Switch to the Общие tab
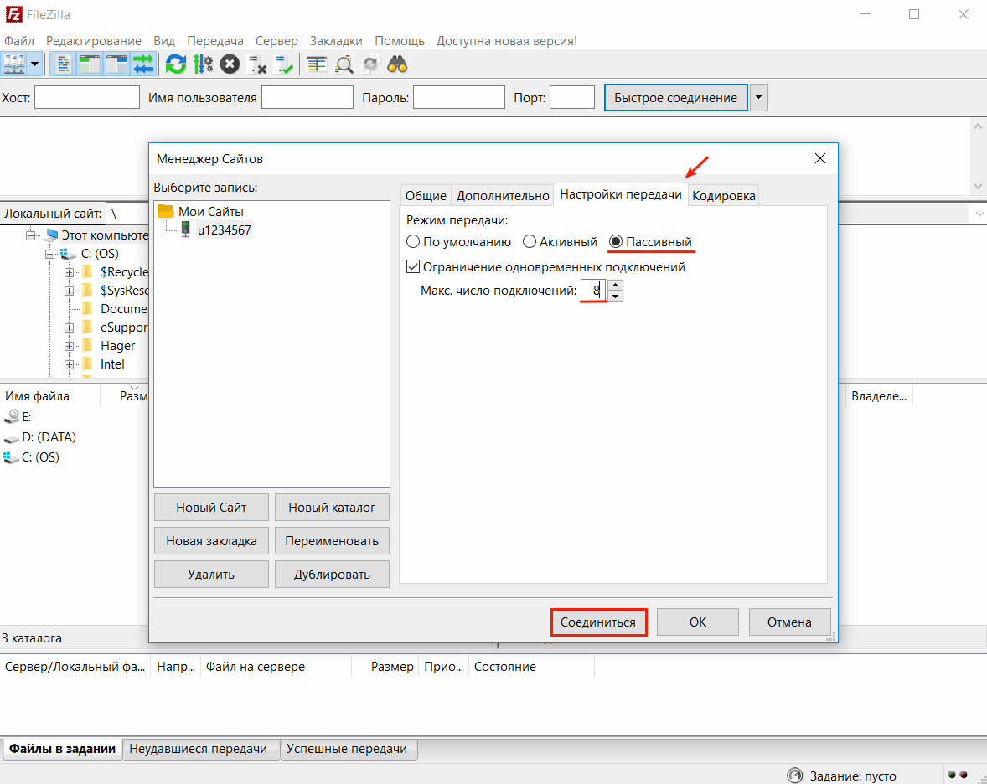 coord(426,196)
